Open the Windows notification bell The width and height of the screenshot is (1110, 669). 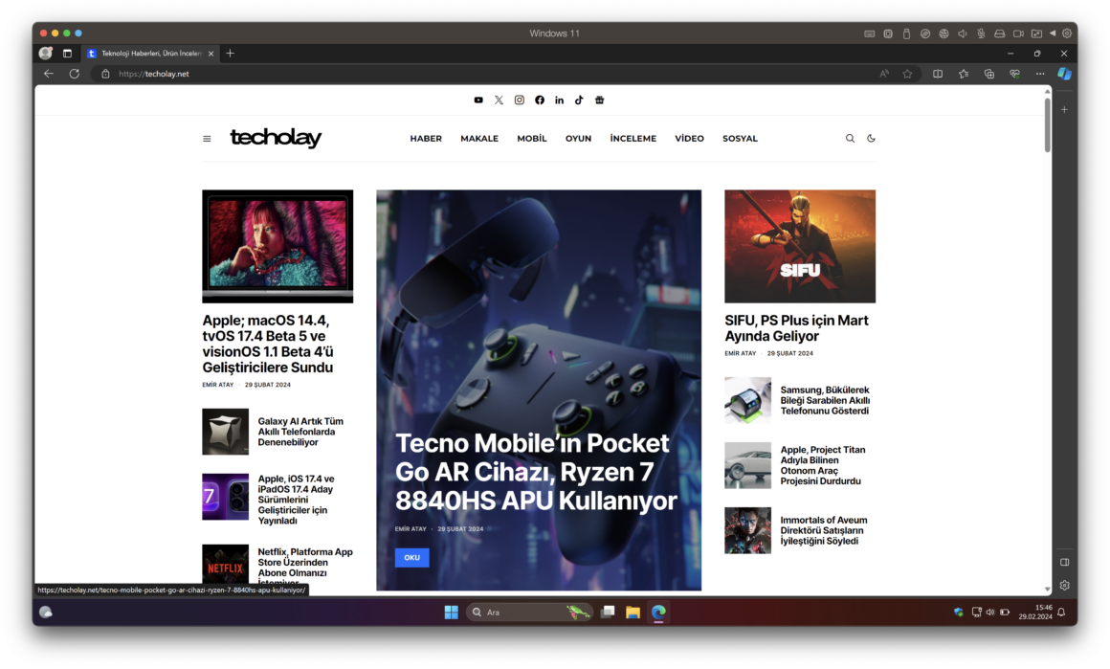click(1062, 613)
